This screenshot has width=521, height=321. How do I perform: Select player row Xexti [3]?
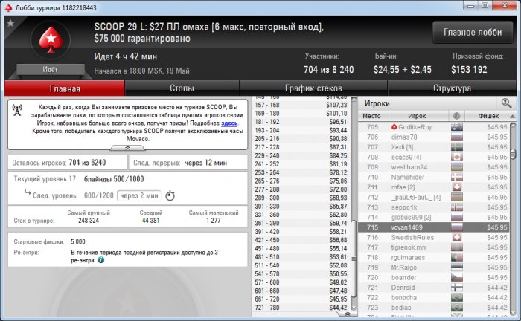(434, 147)
